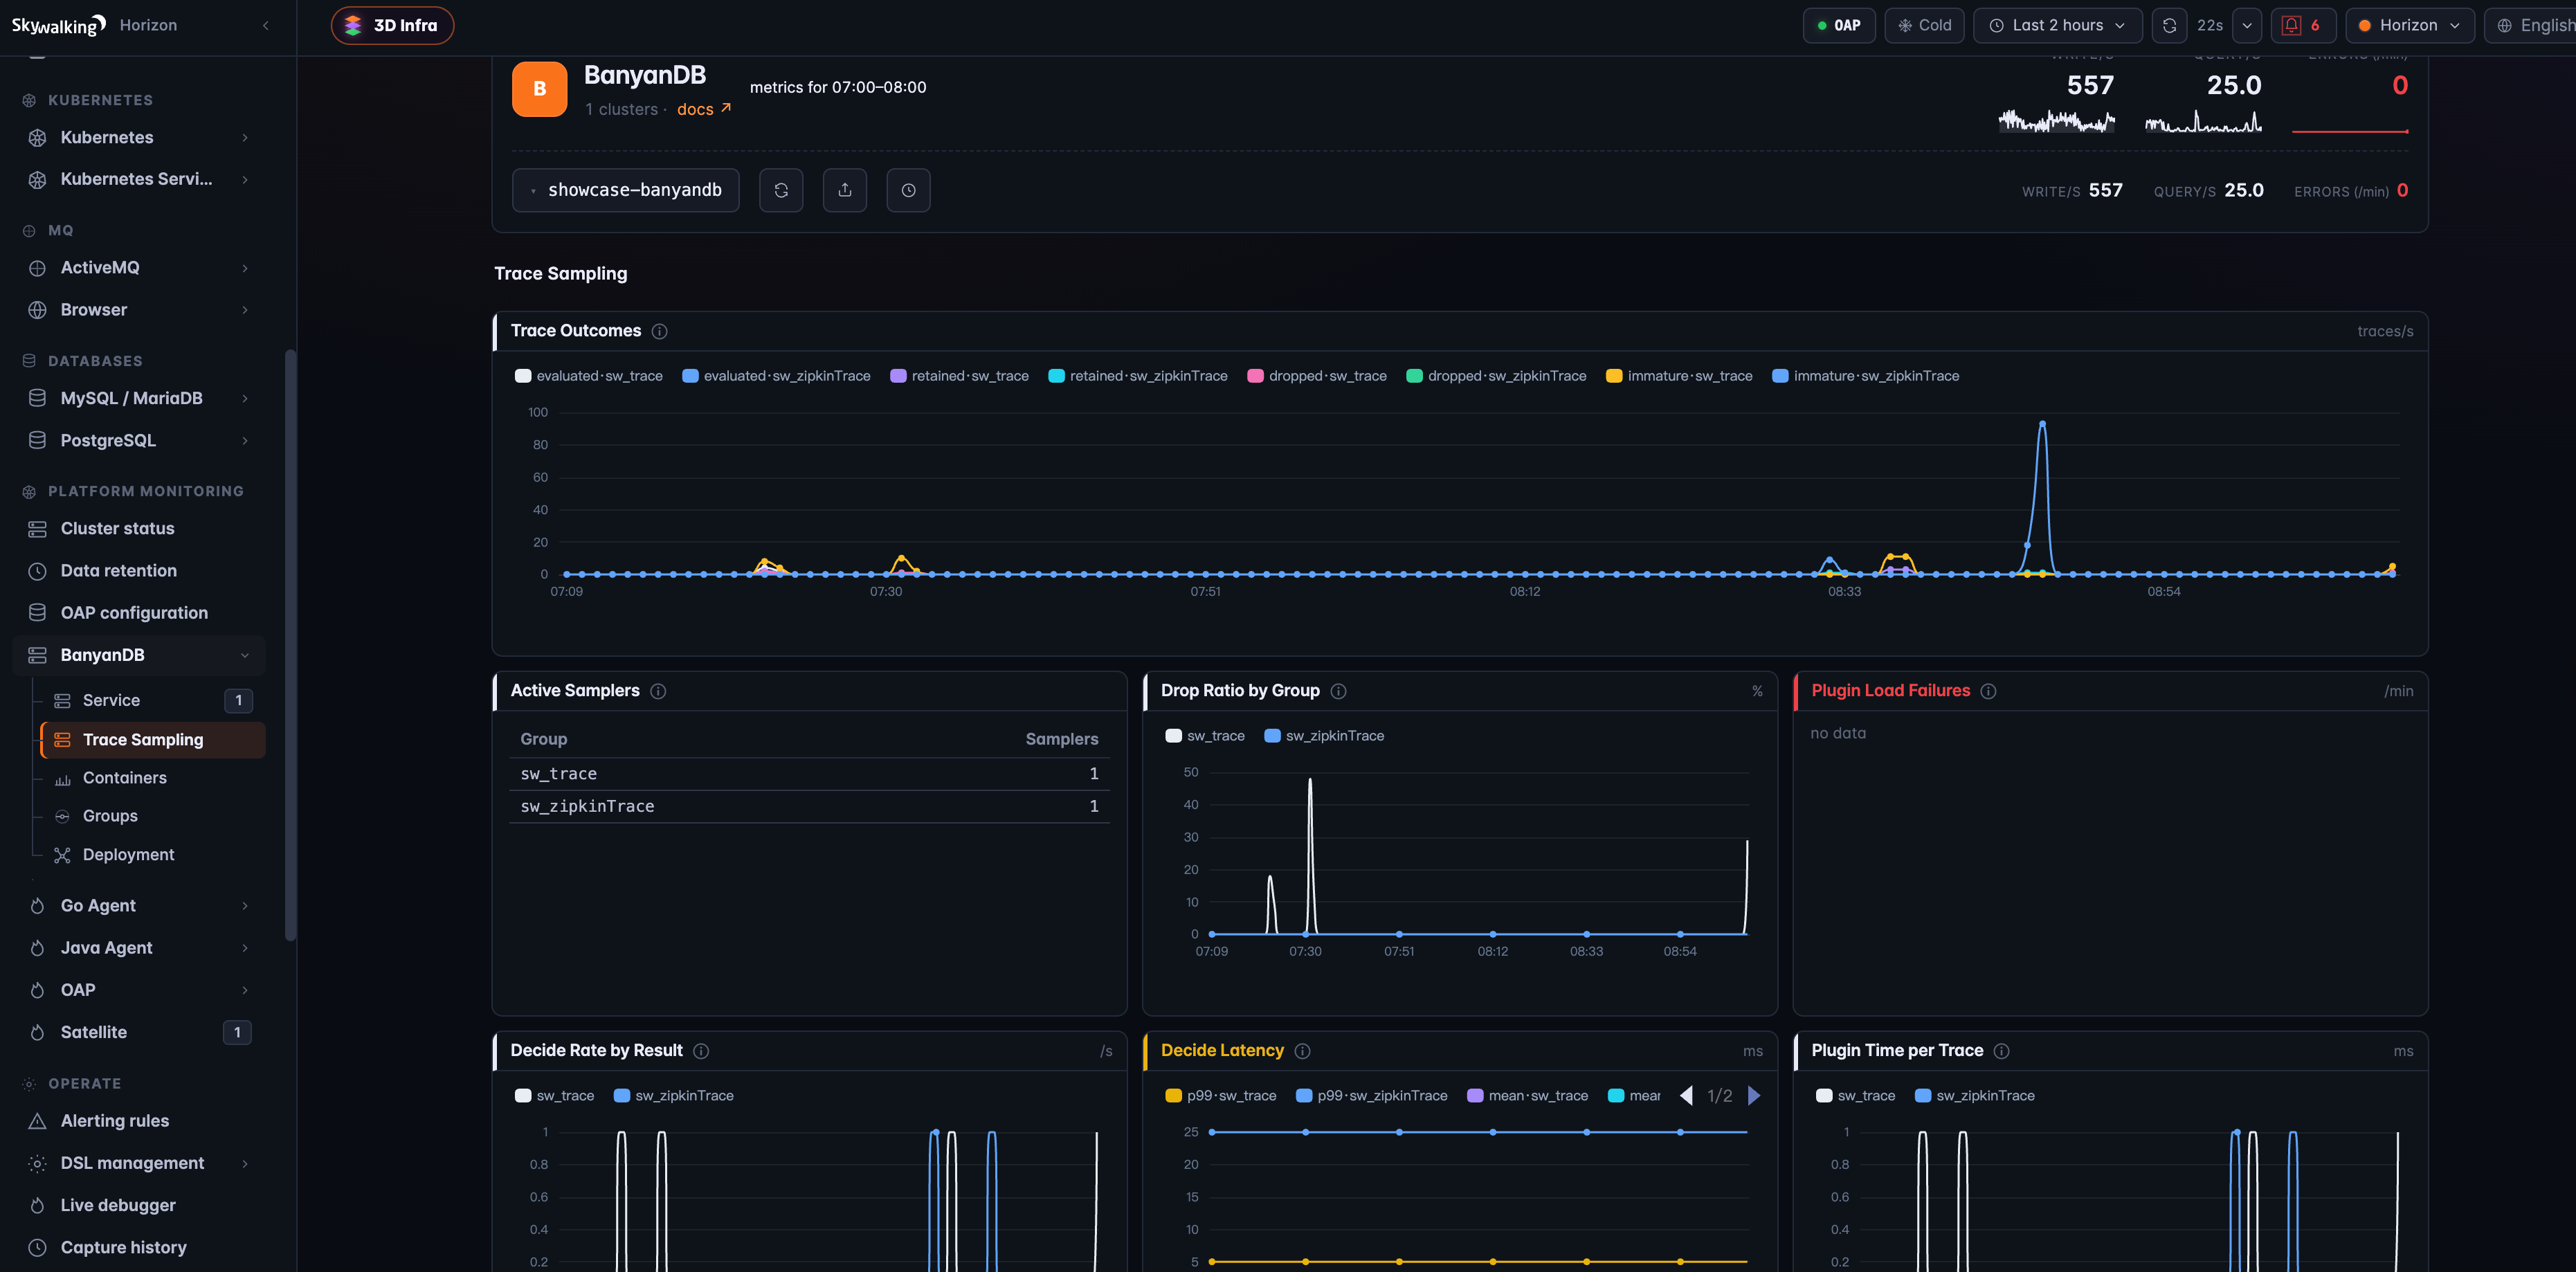The height and width of the screenshot is (1272, 2576).
Task: Open Capture history page
Action: pos(139,1248)
